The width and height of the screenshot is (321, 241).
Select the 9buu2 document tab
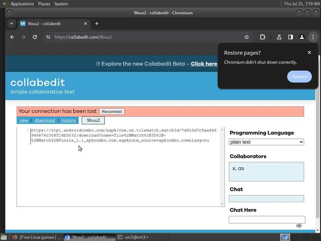tap(93, 120)
